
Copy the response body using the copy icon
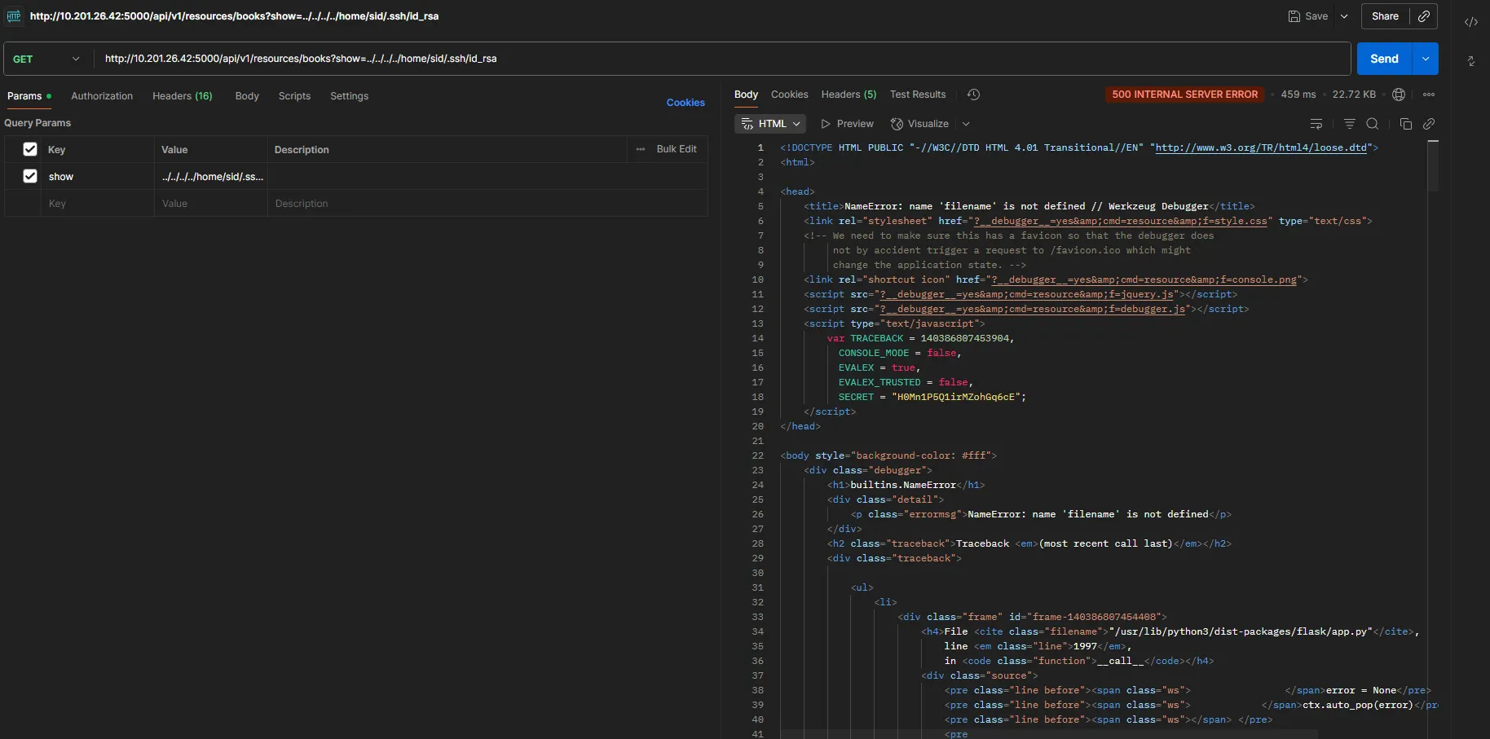tap(1406, 124)
